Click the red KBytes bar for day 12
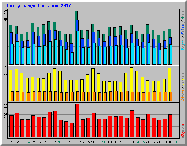187x146 pixels. 72,130
